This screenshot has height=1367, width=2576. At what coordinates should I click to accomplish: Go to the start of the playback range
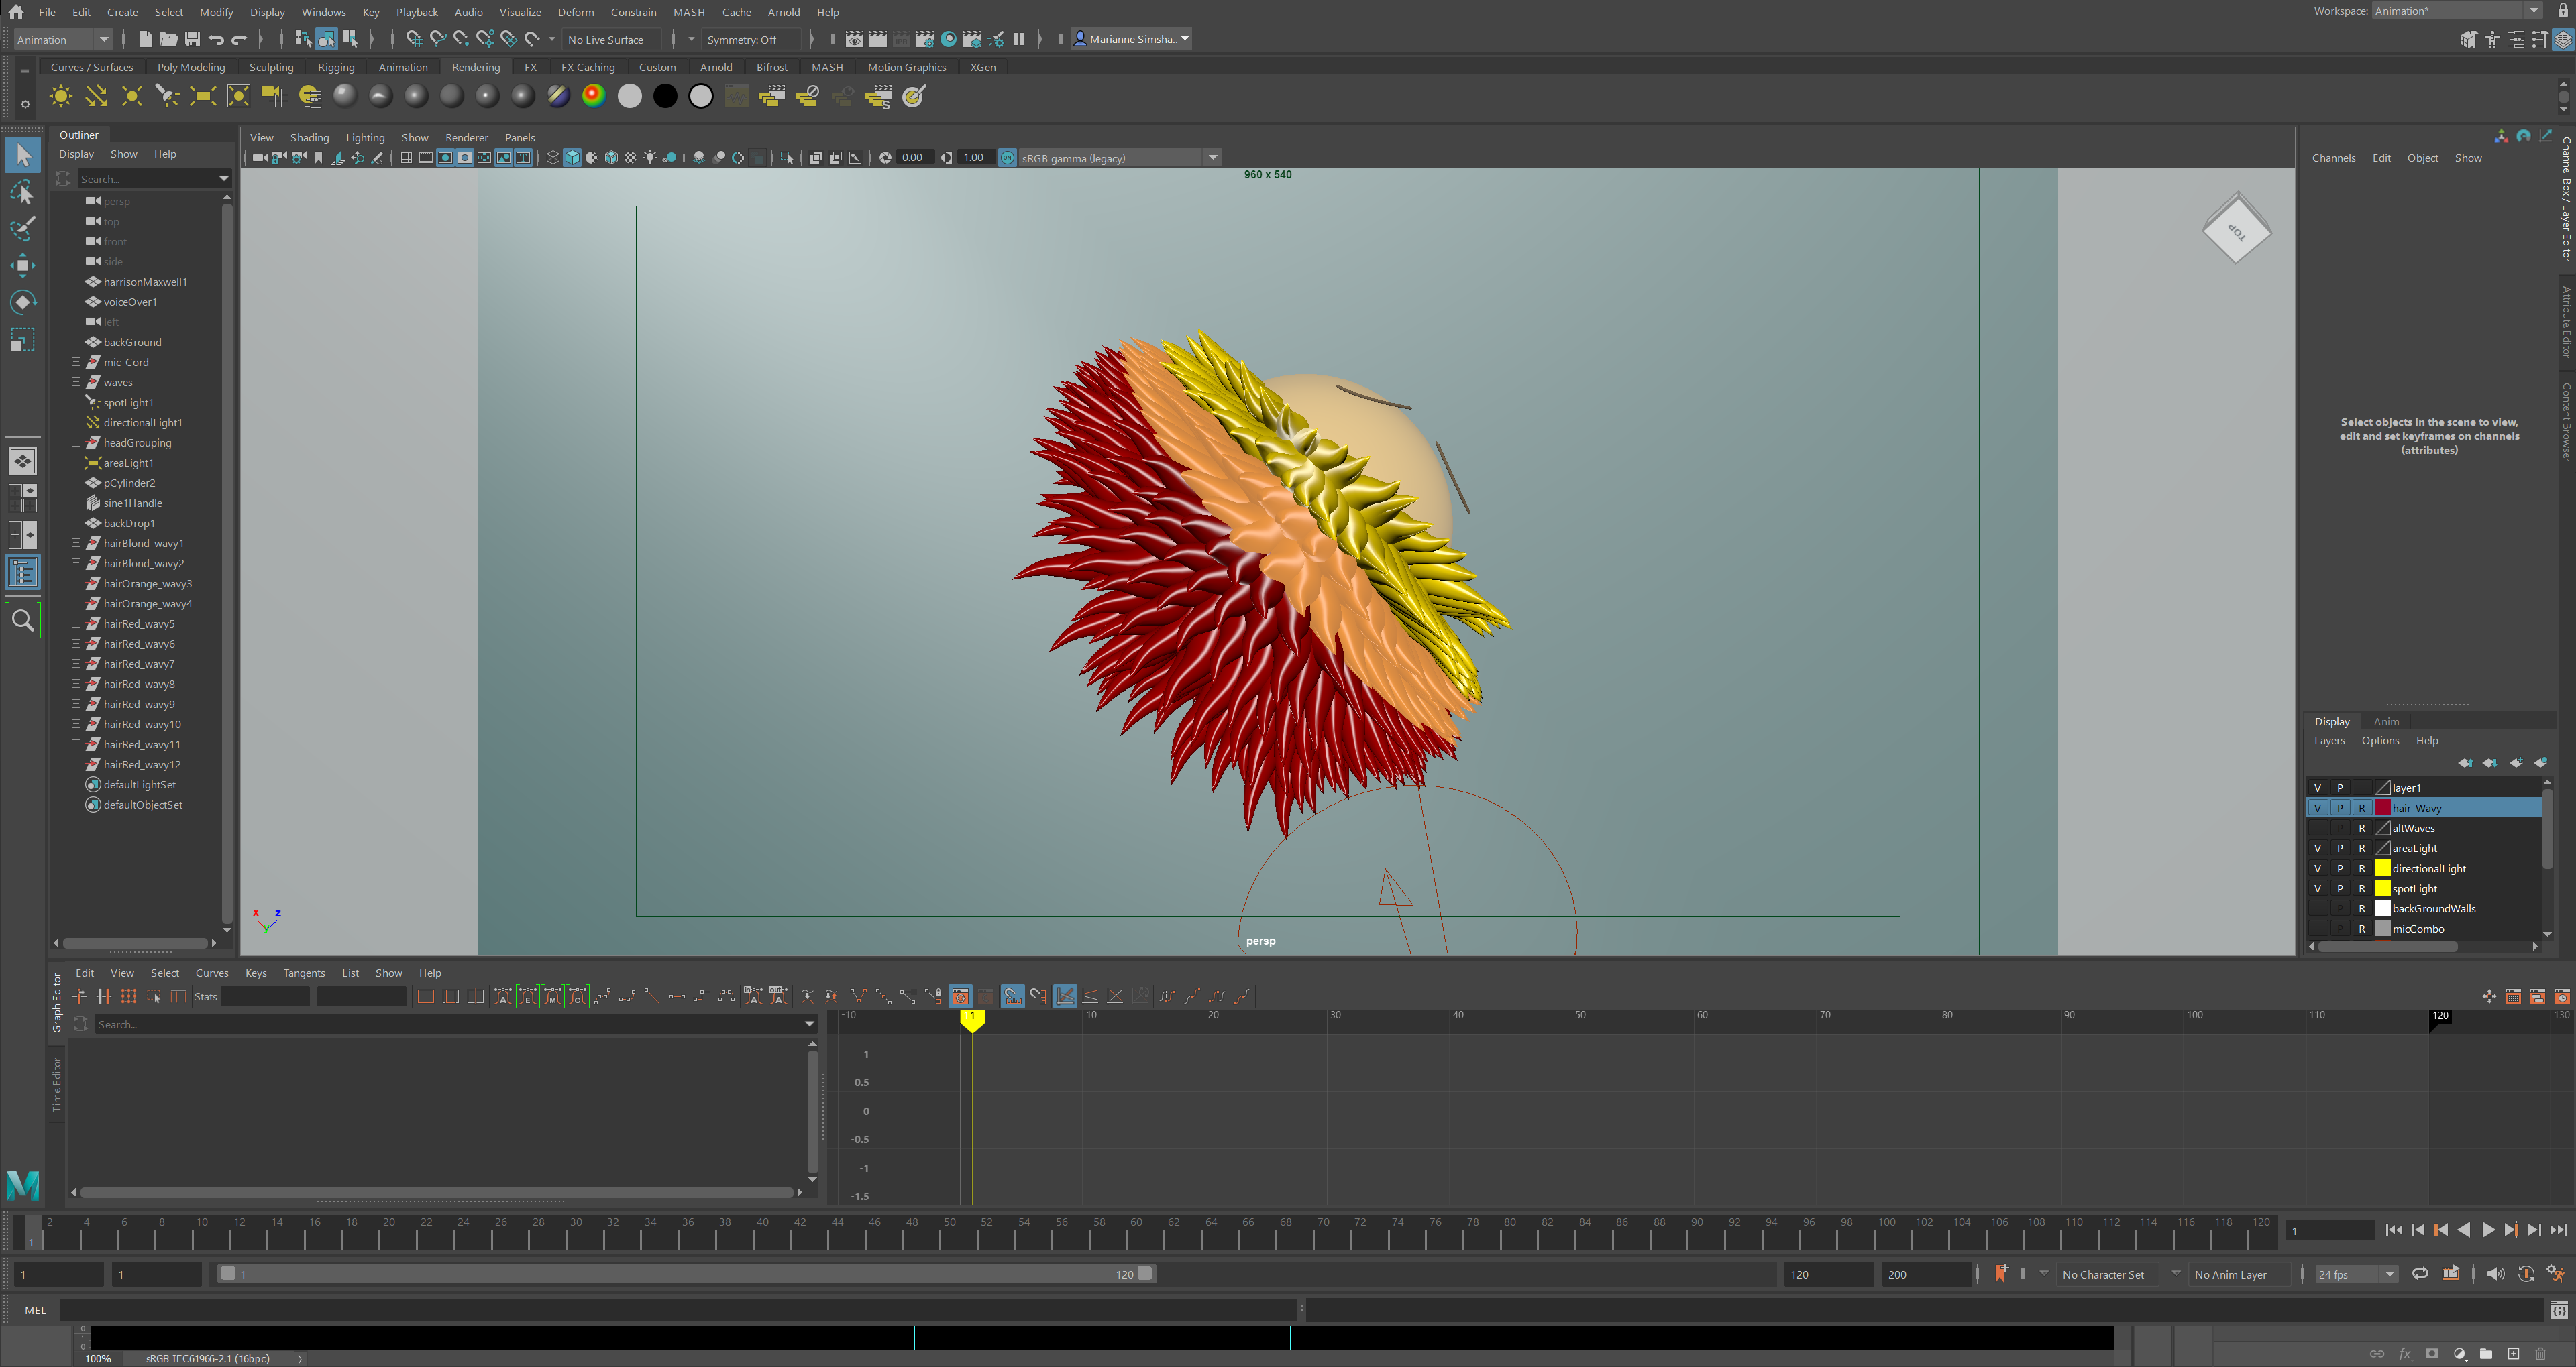tap(2393, 1230)
